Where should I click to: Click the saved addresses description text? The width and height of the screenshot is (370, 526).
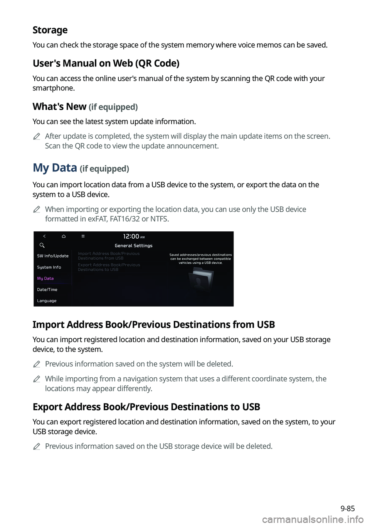tap(200, 259)
